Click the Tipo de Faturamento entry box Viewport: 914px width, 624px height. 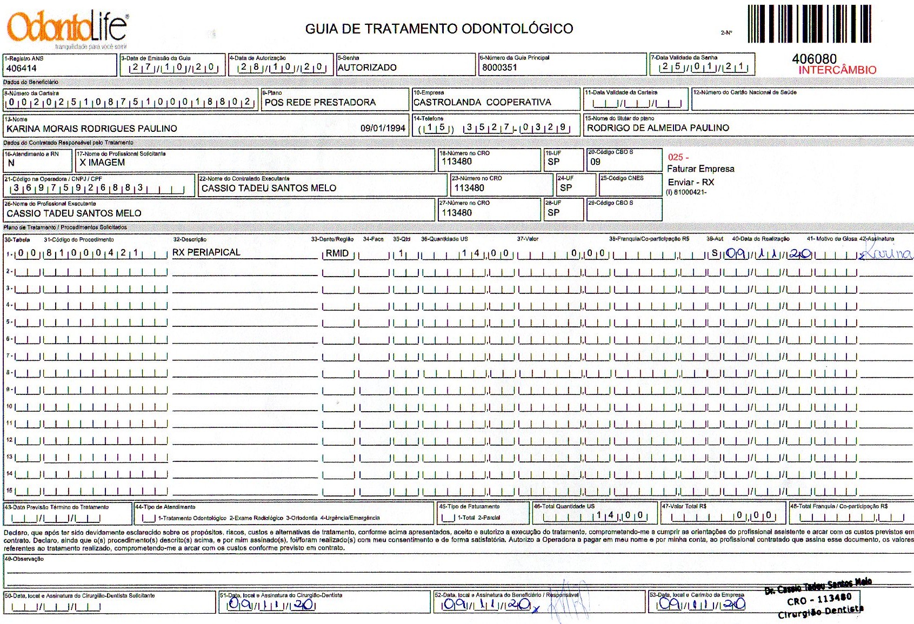[447, 518]
